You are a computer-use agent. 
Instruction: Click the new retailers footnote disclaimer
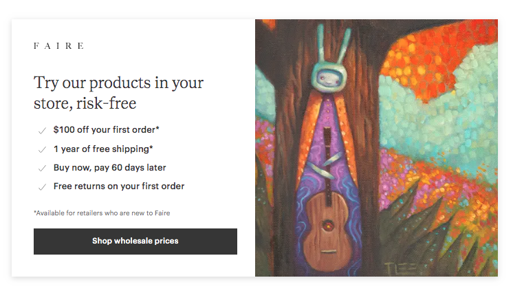tap(102, 213)
